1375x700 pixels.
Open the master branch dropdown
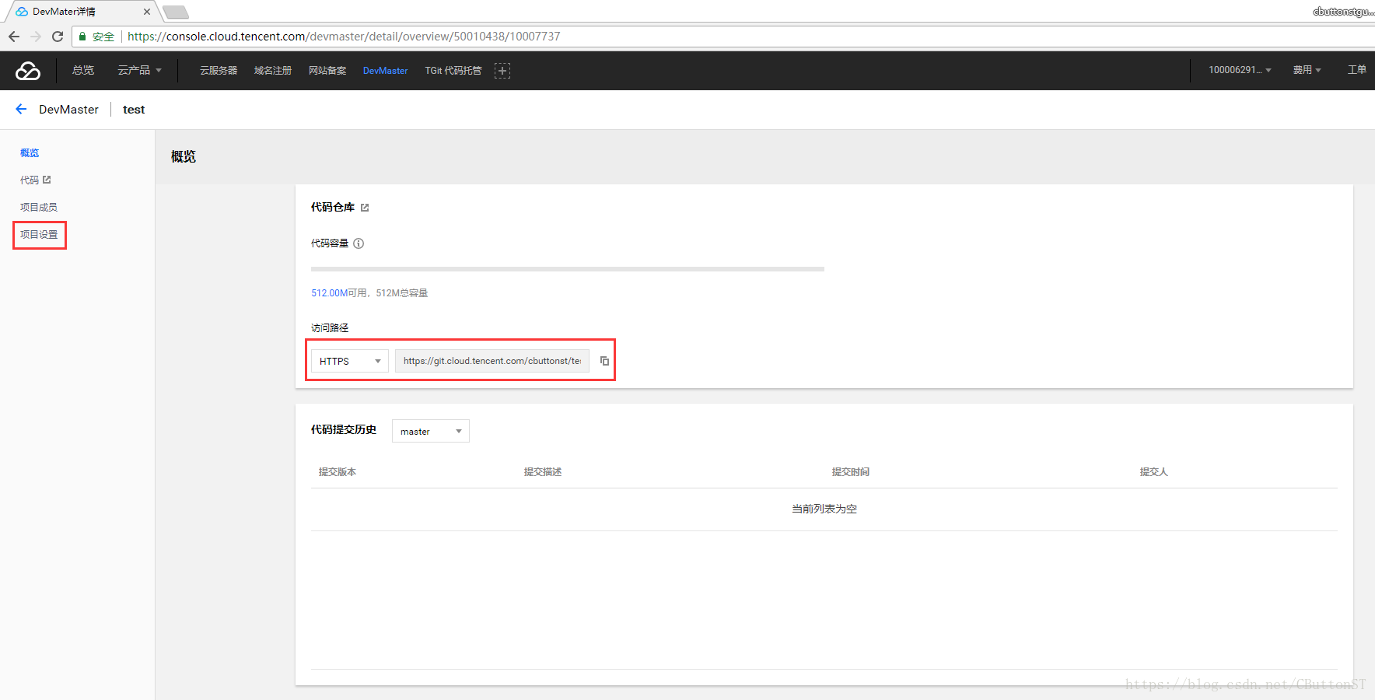tap(431, 431)
